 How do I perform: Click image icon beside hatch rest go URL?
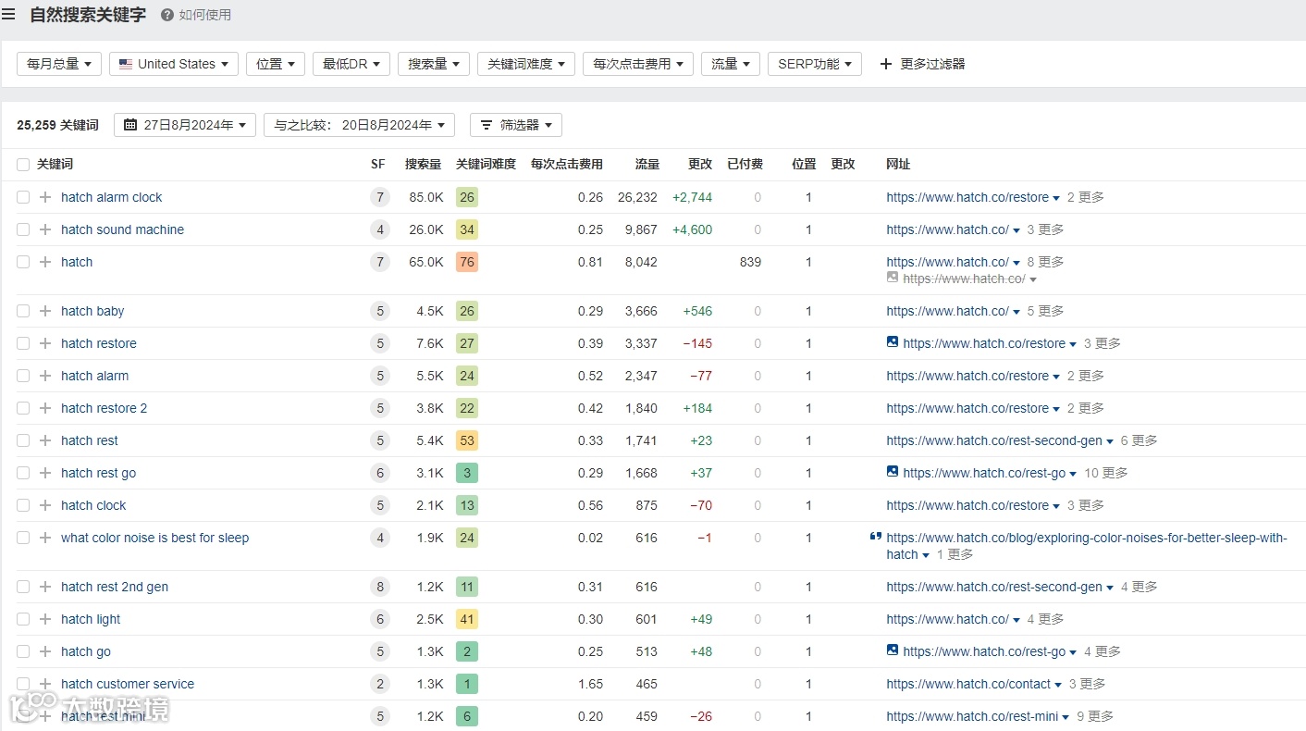893,472
